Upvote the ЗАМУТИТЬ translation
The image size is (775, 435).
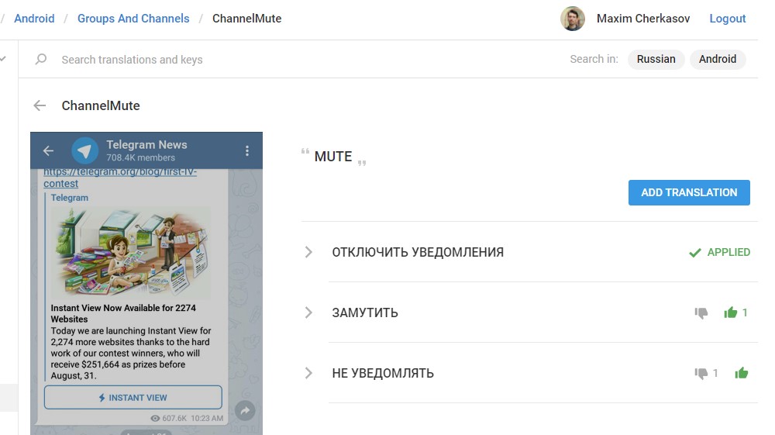click(731, 312)
